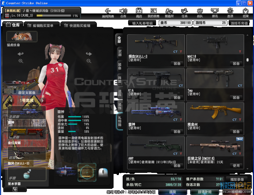Click the 1号套装 loadout selector

[x=27, y=101]
